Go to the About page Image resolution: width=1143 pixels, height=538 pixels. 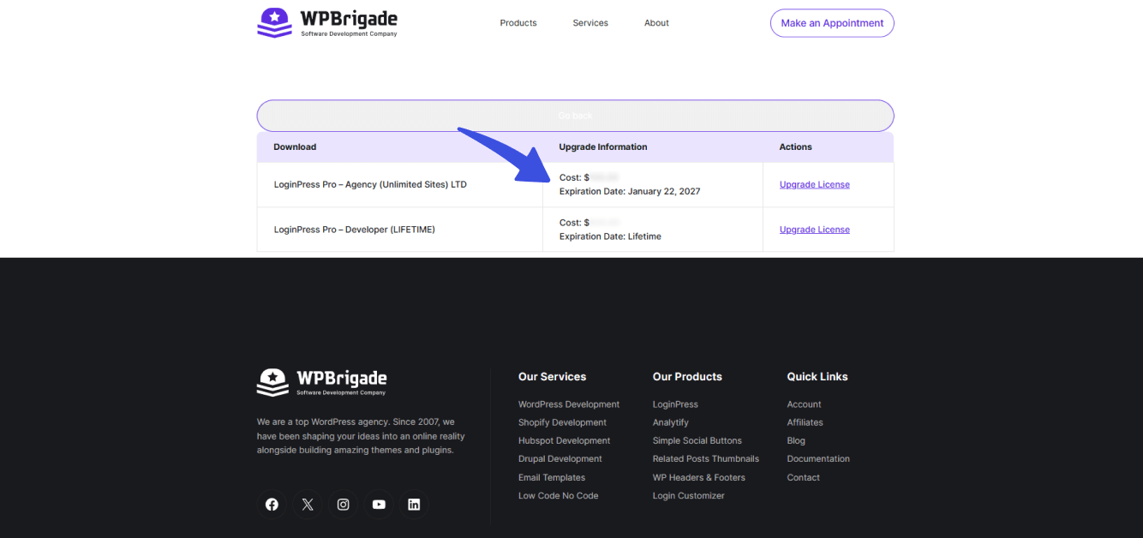(656, 23)
